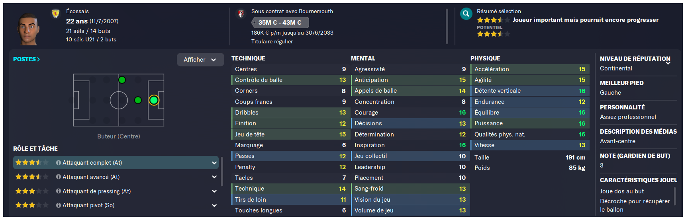Click info icon beside Attaquant complet
The width and height of the screenshot is (686, 220).
[x=59, y=163]
